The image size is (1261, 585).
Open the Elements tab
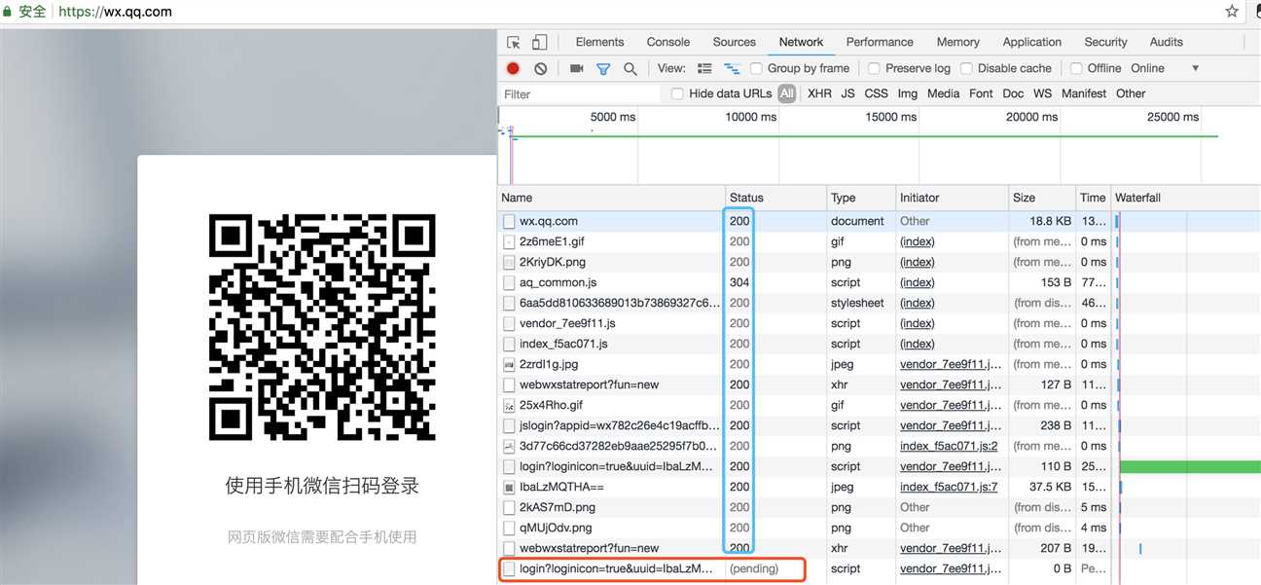(x=599, y=42)
